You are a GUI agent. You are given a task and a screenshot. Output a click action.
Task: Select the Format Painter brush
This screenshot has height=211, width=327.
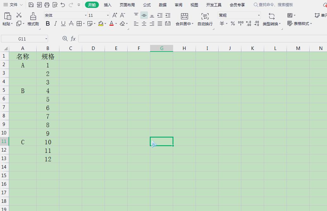coord(33,16)
